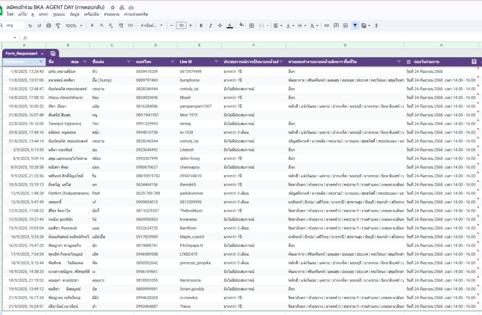The image size is (482, 315).
Task: Star this spreadsheet document
Action: pyautogui.click(x=113, y=8)
